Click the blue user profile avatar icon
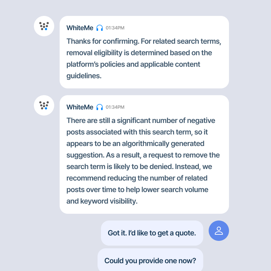This screenshot has height=271, width=271. pos(218,231)
